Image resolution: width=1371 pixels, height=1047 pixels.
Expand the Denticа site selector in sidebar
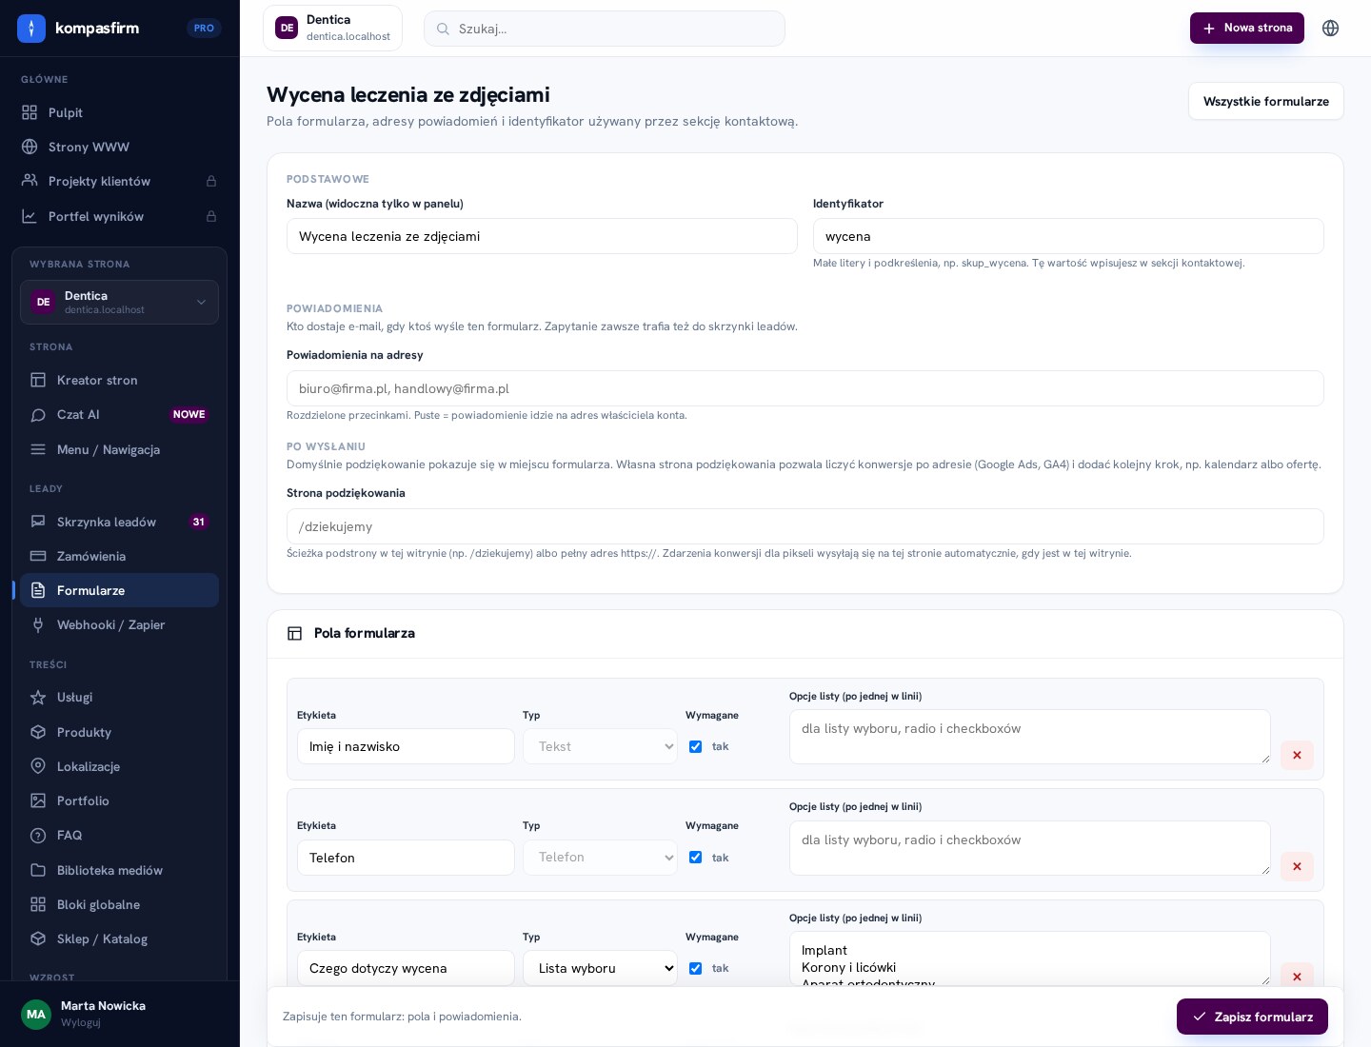pos(119,302)
